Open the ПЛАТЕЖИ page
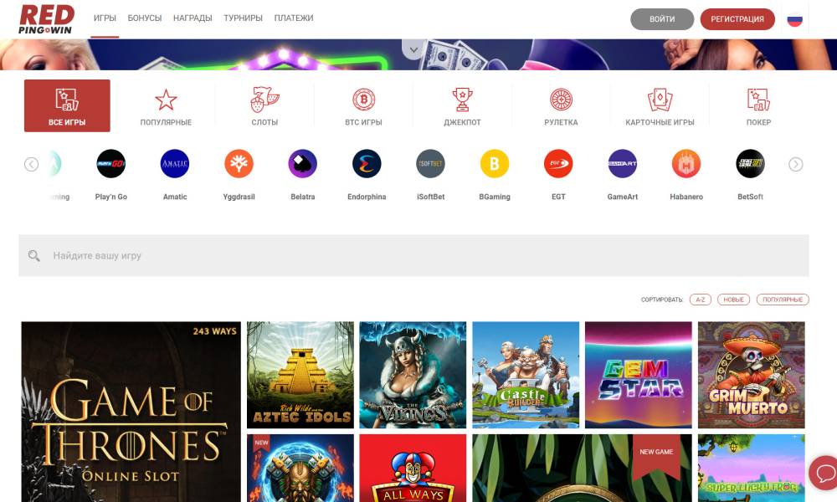Image resolution: width=837 pixels, height=502 pixels. [x=294, y=18]
